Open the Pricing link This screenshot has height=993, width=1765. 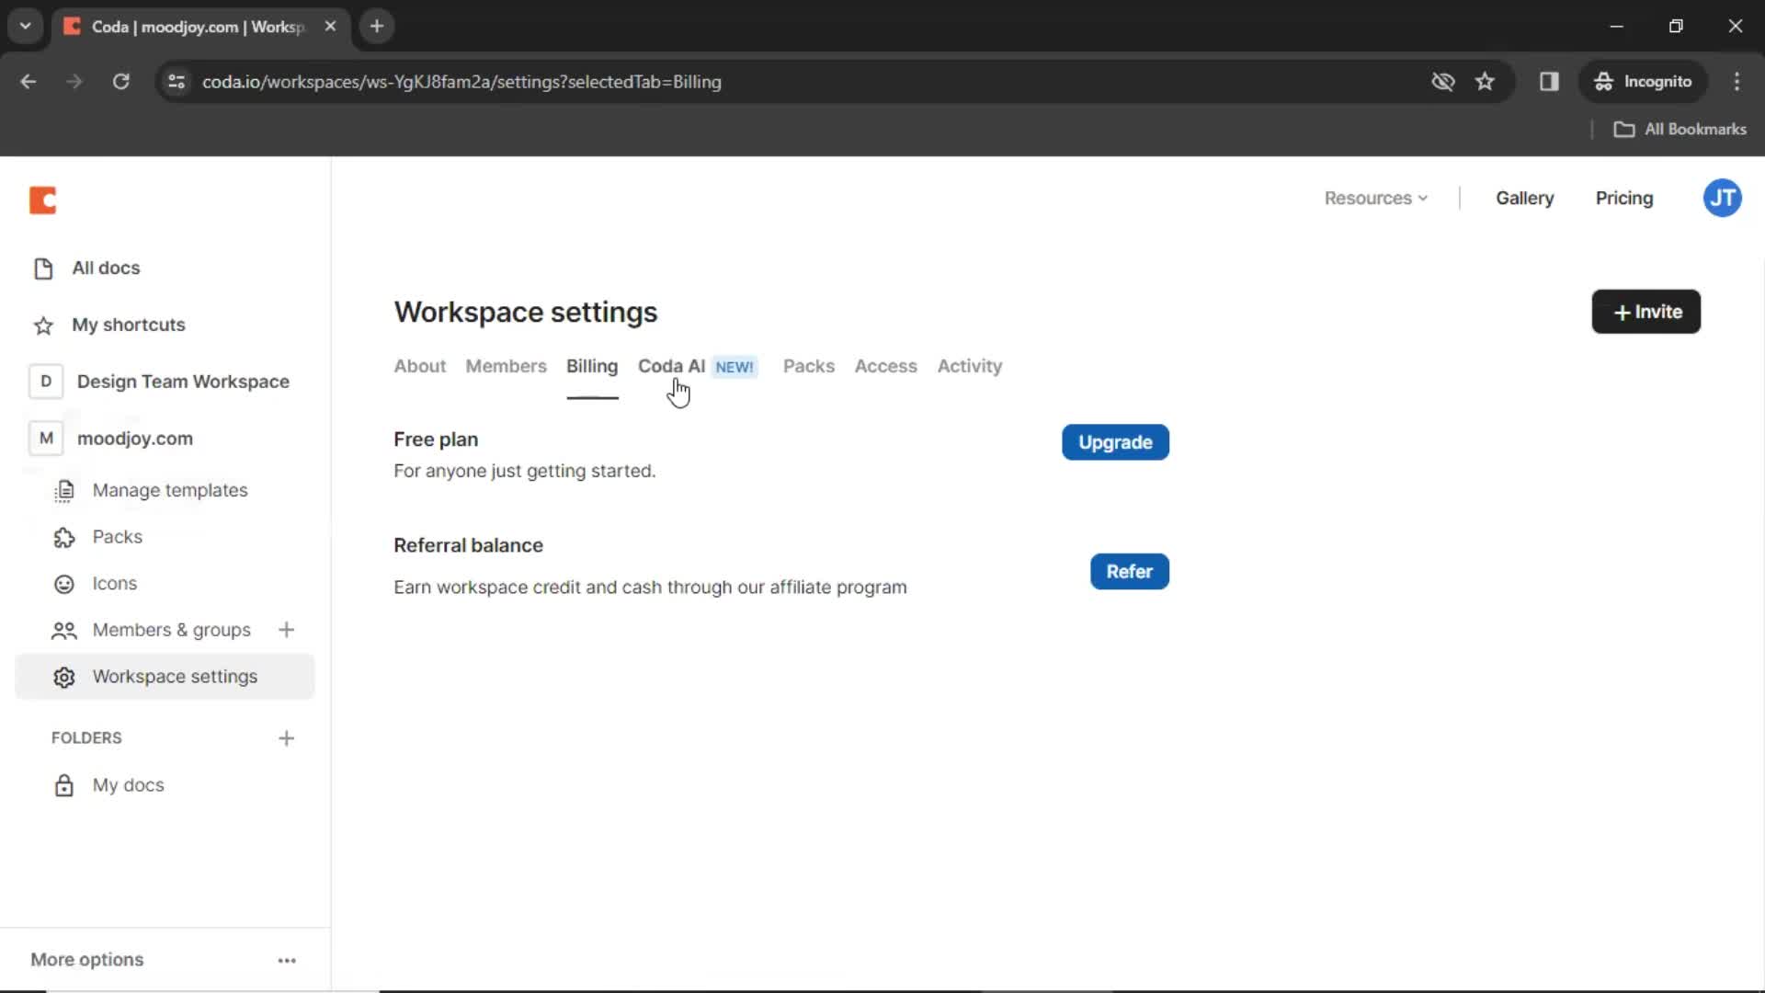[1623, 199]
